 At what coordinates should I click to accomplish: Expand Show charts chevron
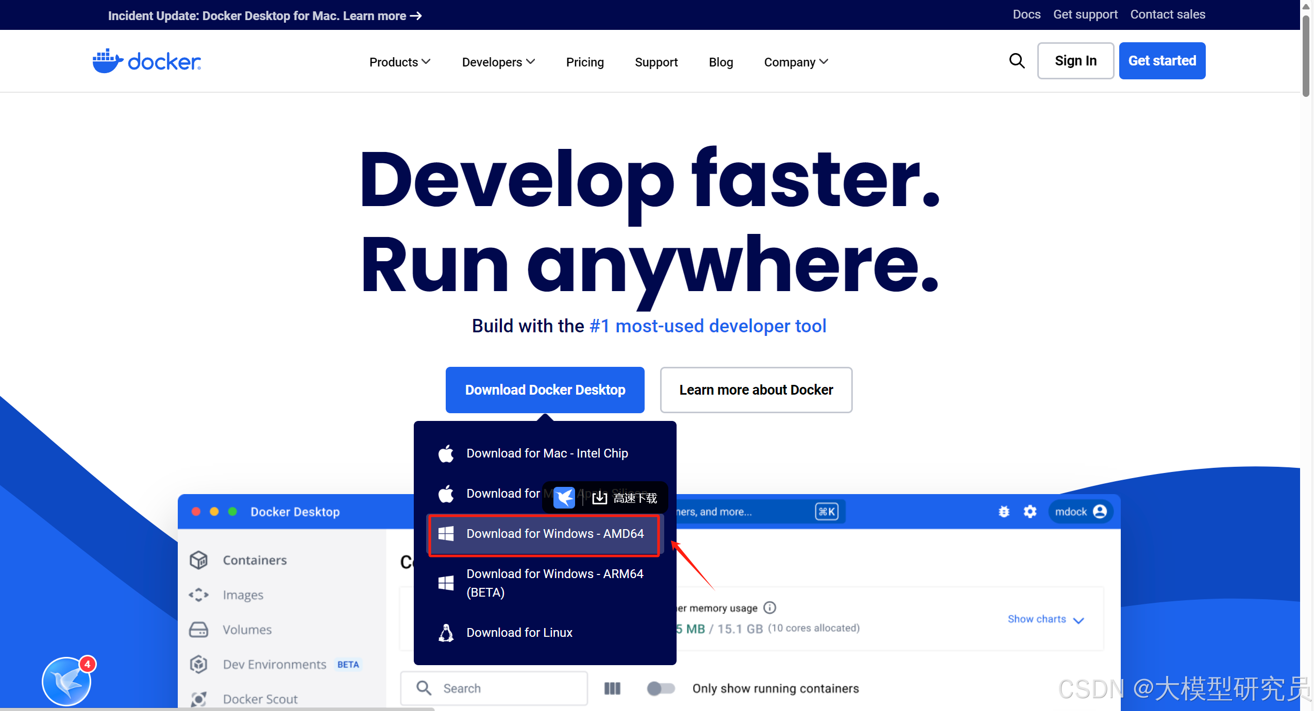[x=1079, y=620]
